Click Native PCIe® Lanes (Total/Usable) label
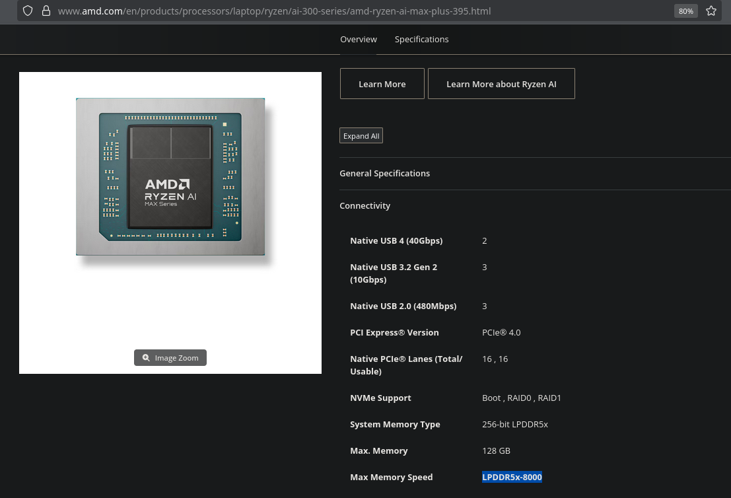 coord(406,365)
